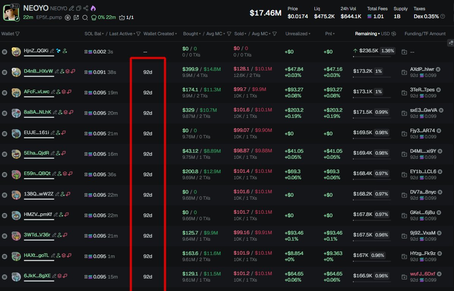
Task: Click the pencil edit icon beside NEOYO title
Action: 72,8
